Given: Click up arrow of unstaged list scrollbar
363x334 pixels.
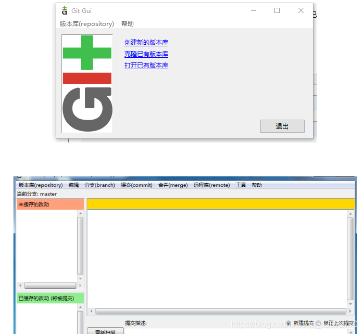Looking at the screenshot, I should [81, 213].
